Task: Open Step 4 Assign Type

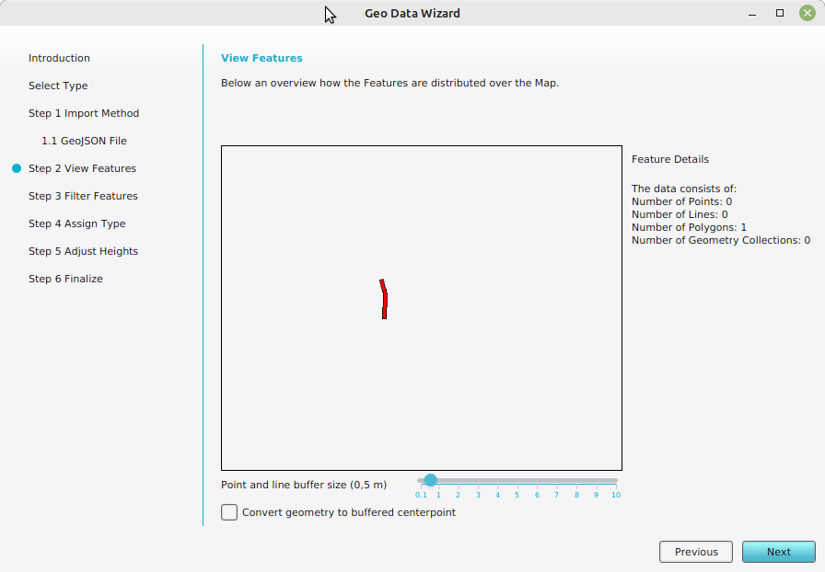Action: coord(76,223)
